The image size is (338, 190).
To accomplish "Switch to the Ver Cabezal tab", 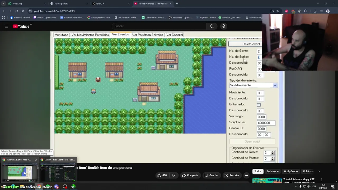I will tap(175, 35).
